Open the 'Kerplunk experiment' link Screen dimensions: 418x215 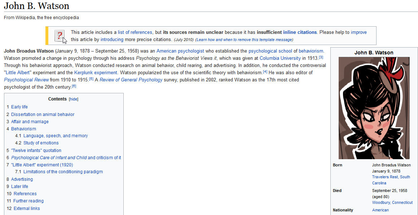pos(96,73)
